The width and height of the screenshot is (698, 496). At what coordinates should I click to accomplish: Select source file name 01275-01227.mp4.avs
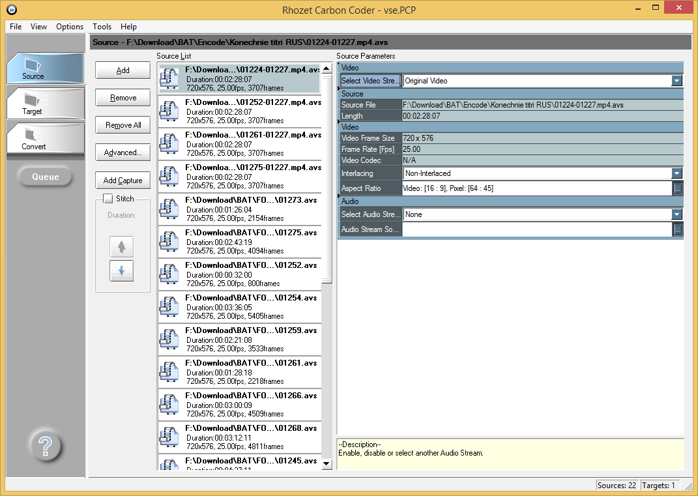[253, 168]
